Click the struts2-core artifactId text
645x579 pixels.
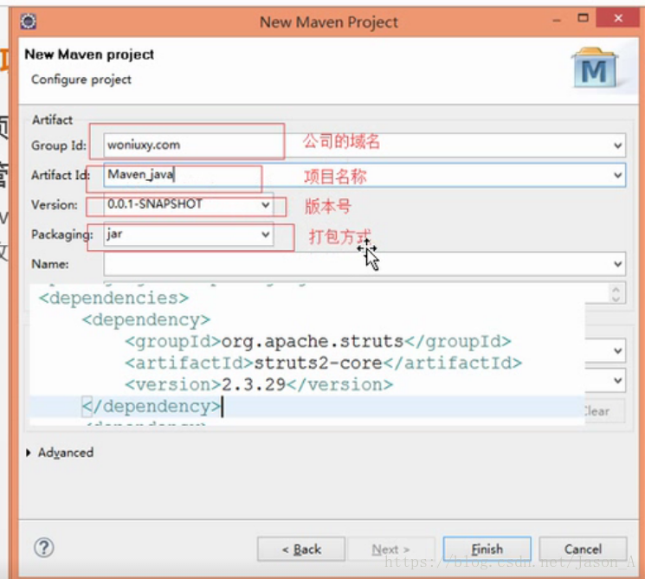(x=319, y=363)
